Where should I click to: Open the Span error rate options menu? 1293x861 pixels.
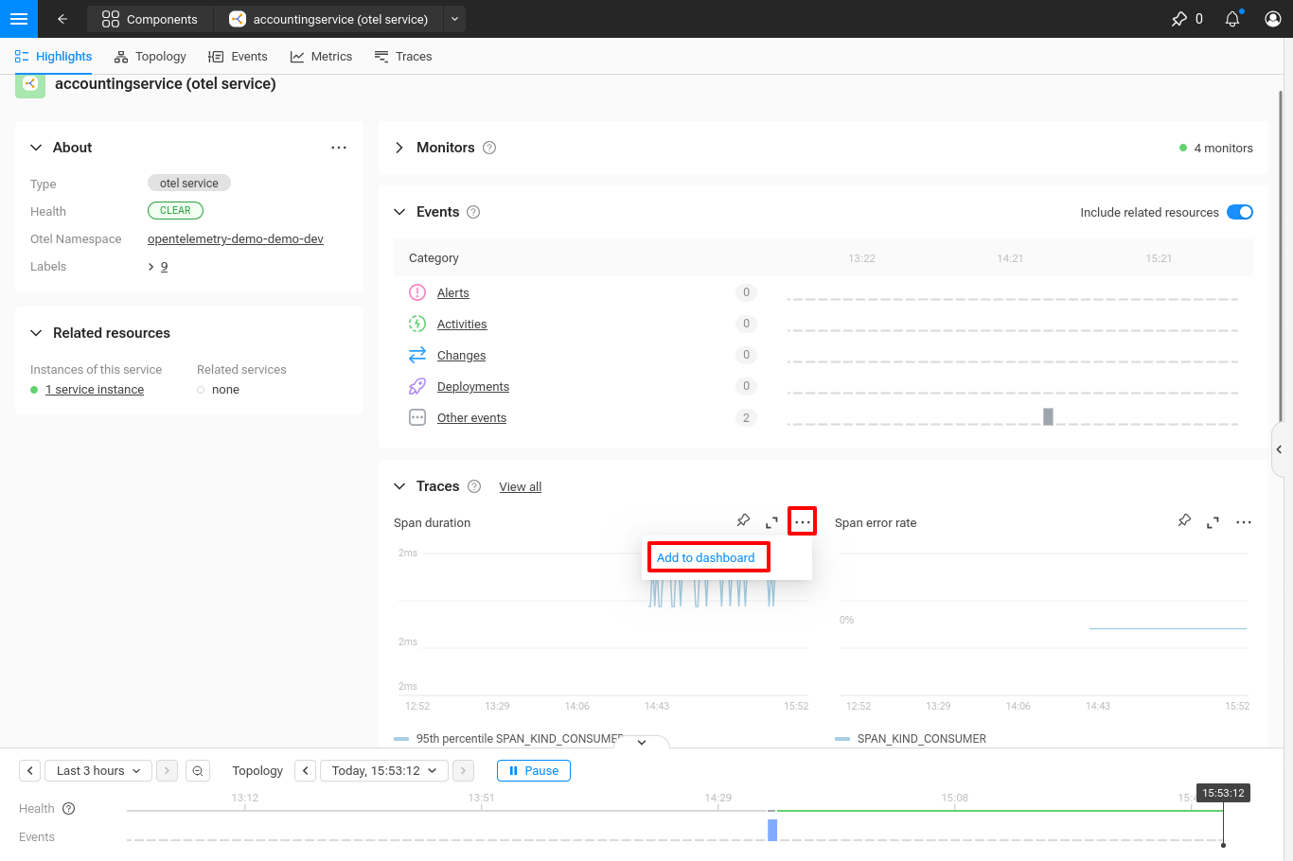coord(1243,521)
